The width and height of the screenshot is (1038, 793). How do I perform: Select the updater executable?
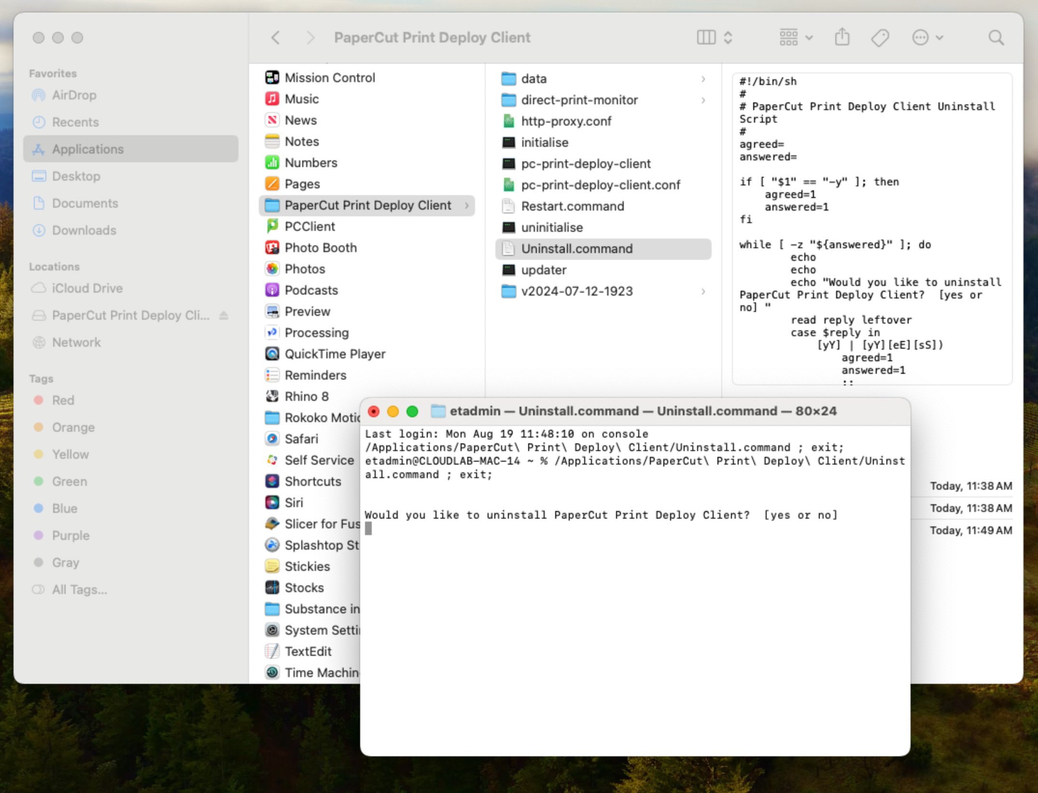[603, 270]
